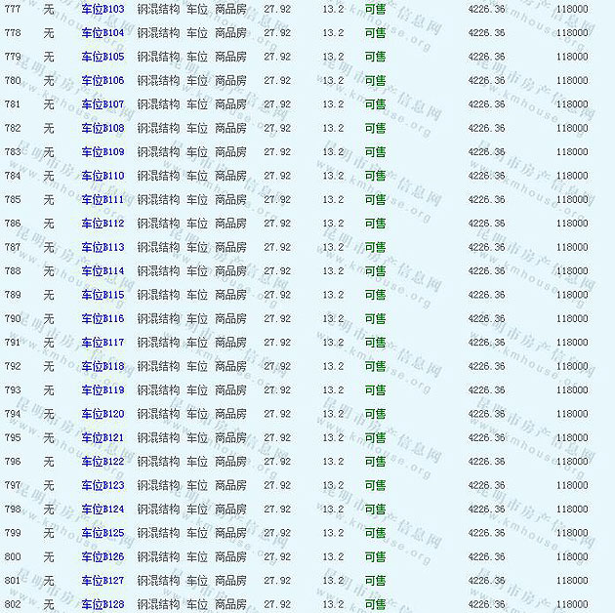Image resolution: width=615 pixels, height=613 pixels.
Task: Open the 车位B110 entry
Action: pyautogui.click(x=102, y=176)
